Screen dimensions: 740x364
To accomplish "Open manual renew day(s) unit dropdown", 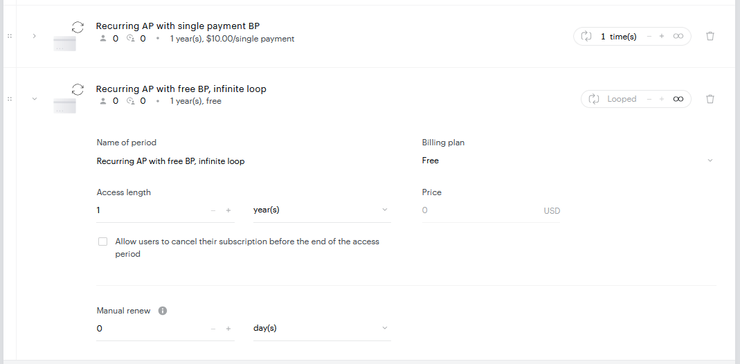I will coord(322,328).
